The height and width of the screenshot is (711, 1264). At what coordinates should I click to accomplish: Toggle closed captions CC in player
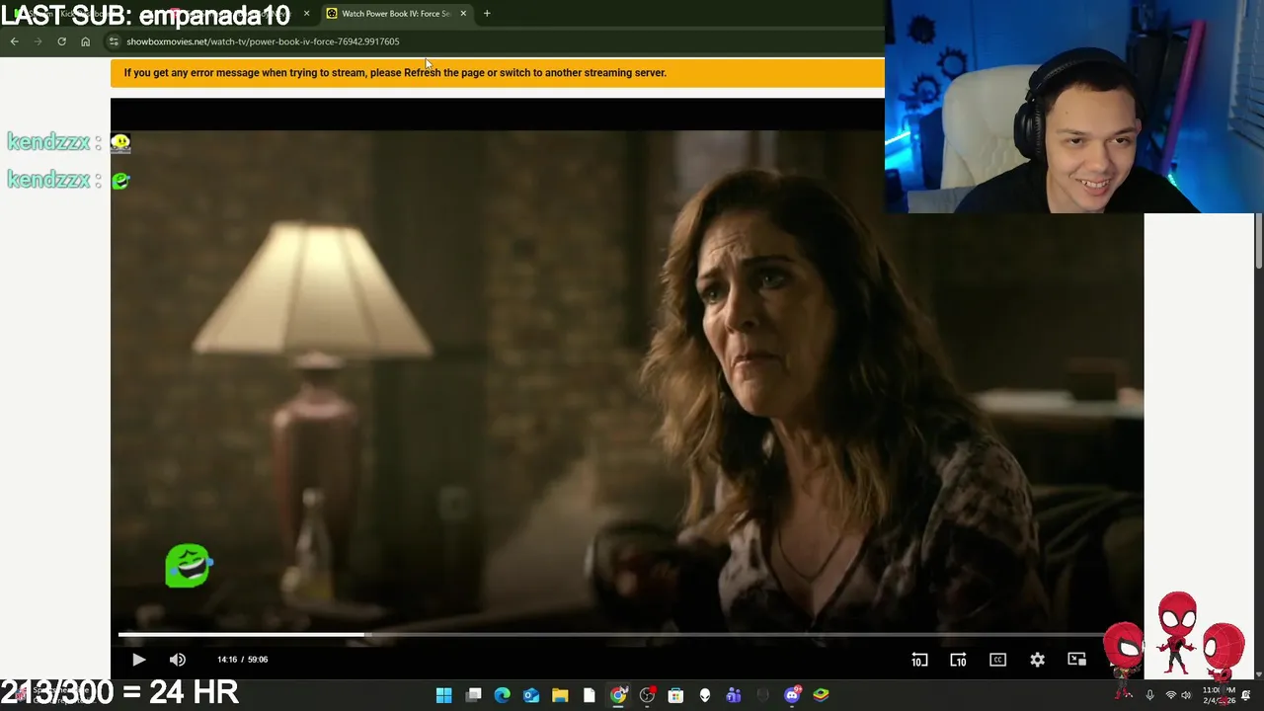coord(997,660)
